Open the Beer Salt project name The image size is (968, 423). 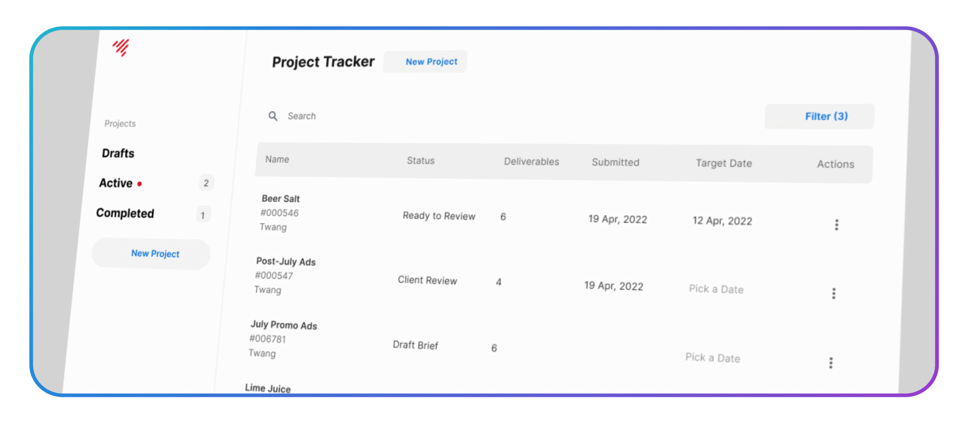pos(280,199)
